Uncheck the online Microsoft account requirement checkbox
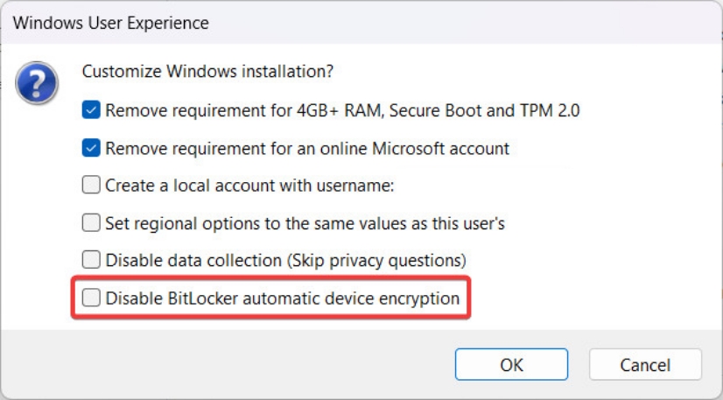The width and height of the screenshot is (723, 400). [x=91, y=148]
